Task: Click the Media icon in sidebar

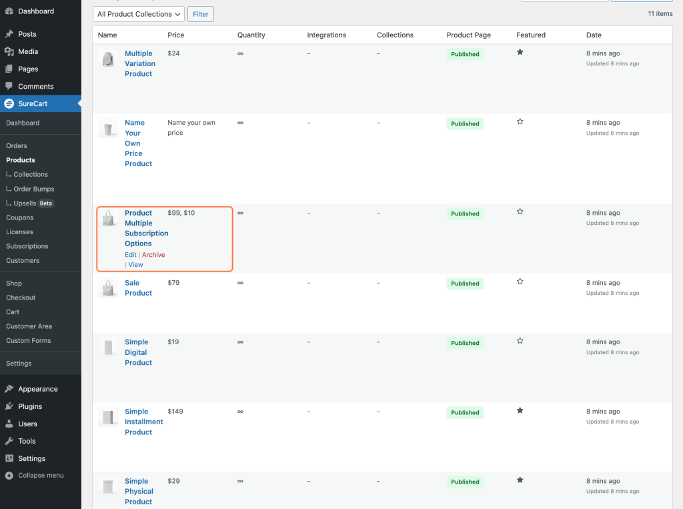Action: tap(9, 51)
